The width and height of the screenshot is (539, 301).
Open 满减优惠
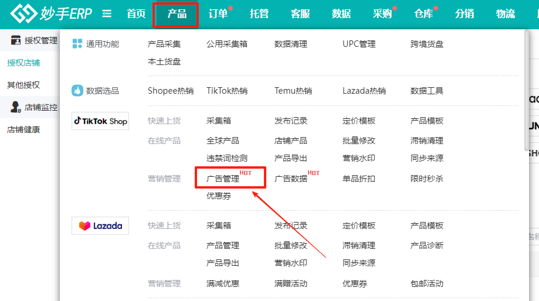point(223,283)
